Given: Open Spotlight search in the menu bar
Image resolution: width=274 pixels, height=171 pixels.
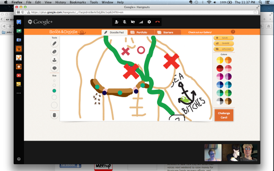Looking at the screenshot, I should pyautogui.click(x=260, y=2).
